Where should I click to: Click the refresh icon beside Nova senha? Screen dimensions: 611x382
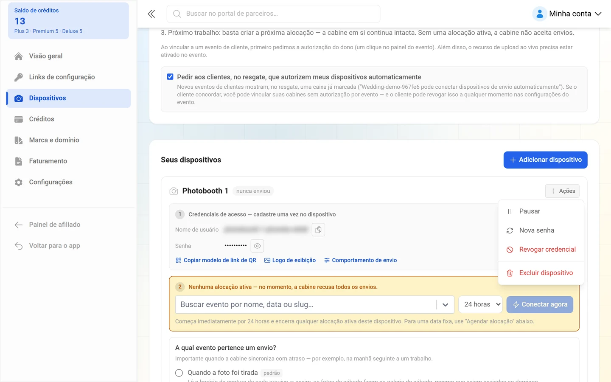[510, 230]
